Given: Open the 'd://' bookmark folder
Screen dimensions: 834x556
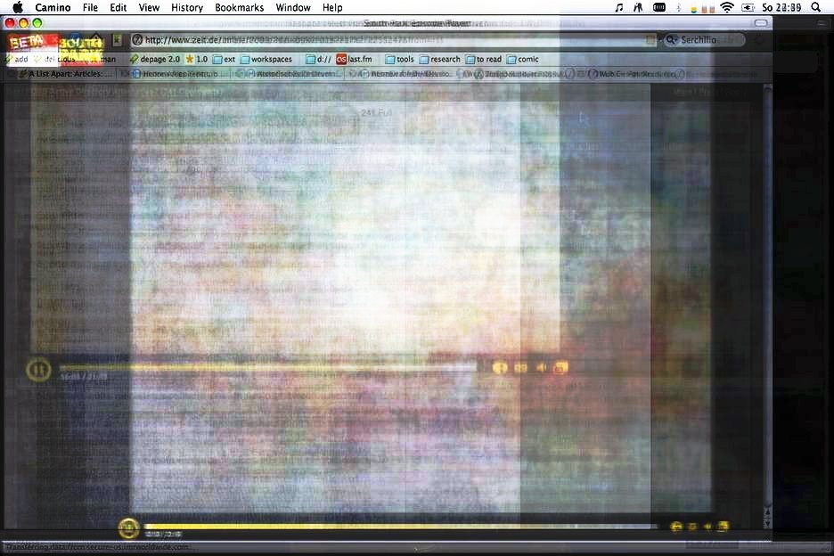Looking at the screenshot, I should point(319,59).
